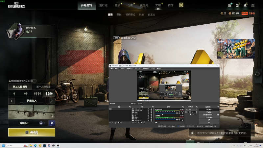Click the gold token icon after 商店 tab

coord(181,5)
